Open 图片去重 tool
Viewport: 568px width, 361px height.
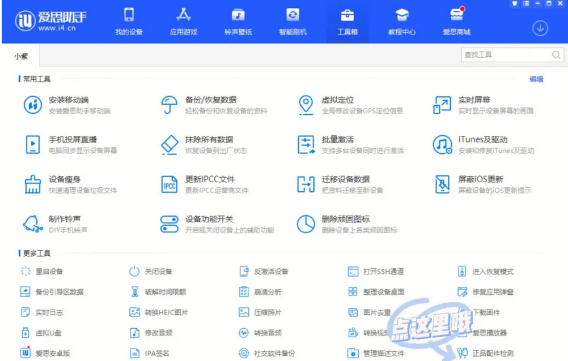[370, 312]
